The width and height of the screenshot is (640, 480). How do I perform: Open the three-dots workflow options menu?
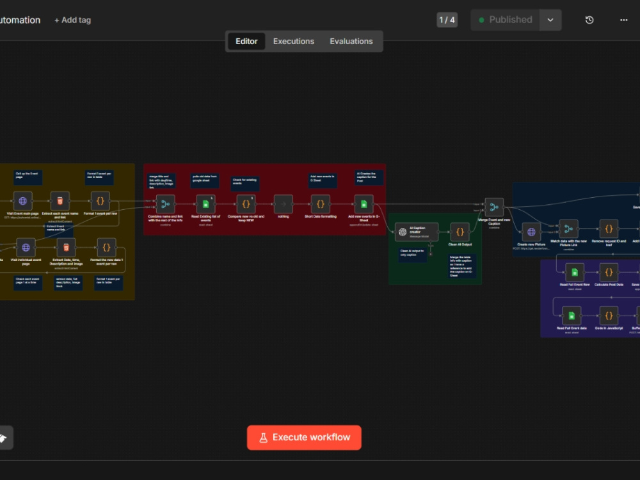point(623,20)
